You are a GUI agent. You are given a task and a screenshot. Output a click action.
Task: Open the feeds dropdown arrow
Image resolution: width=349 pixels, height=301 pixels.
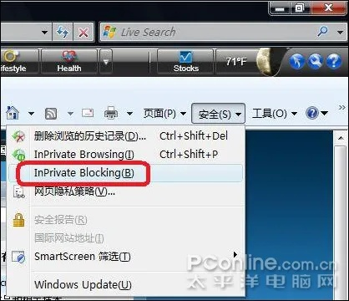(x=70, y=114)
